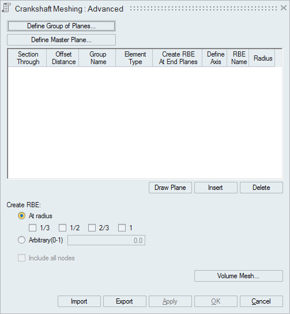Open Define Group of Planes dialog

[61, 26]
